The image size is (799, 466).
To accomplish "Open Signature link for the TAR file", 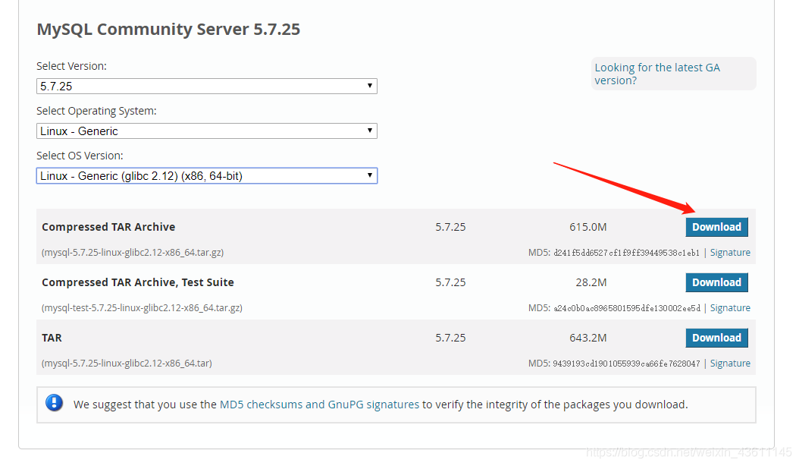I will pyautogui.click(x=730, y=364).
